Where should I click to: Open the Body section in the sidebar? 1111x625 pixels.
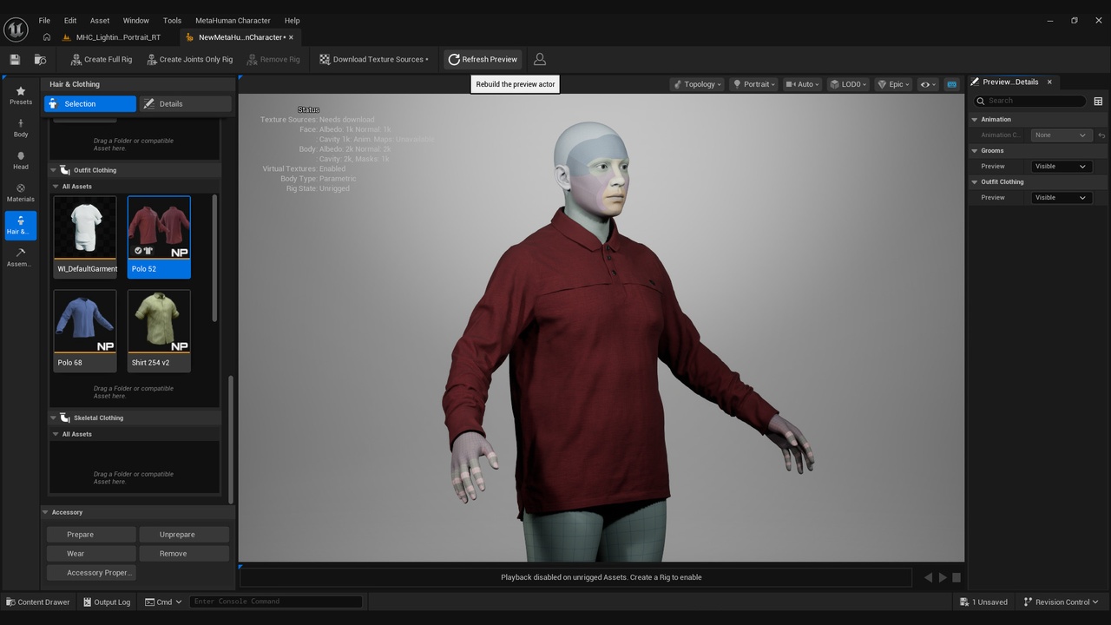21,128
